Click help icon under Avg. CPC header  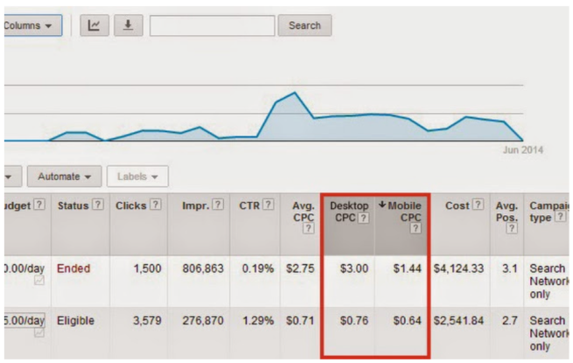307,228
